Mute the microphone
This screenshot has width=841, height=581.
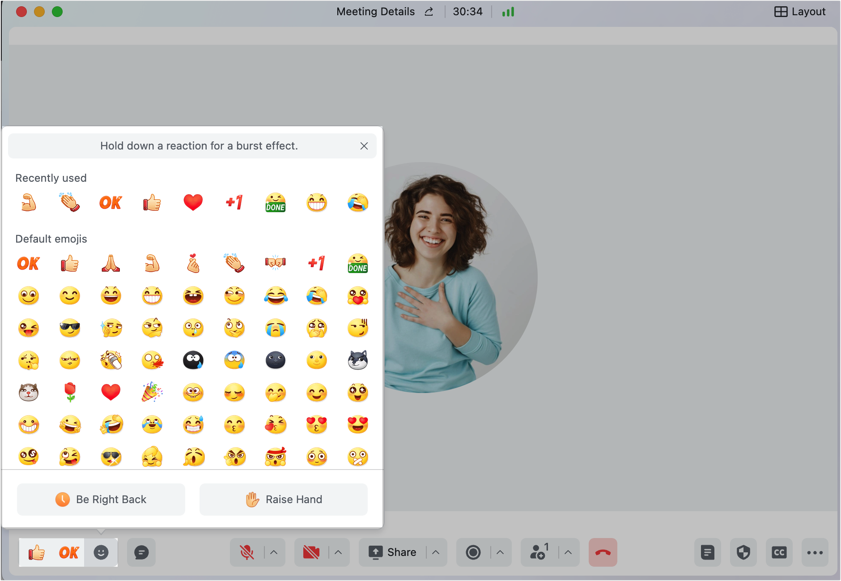[x=247, y=552]
